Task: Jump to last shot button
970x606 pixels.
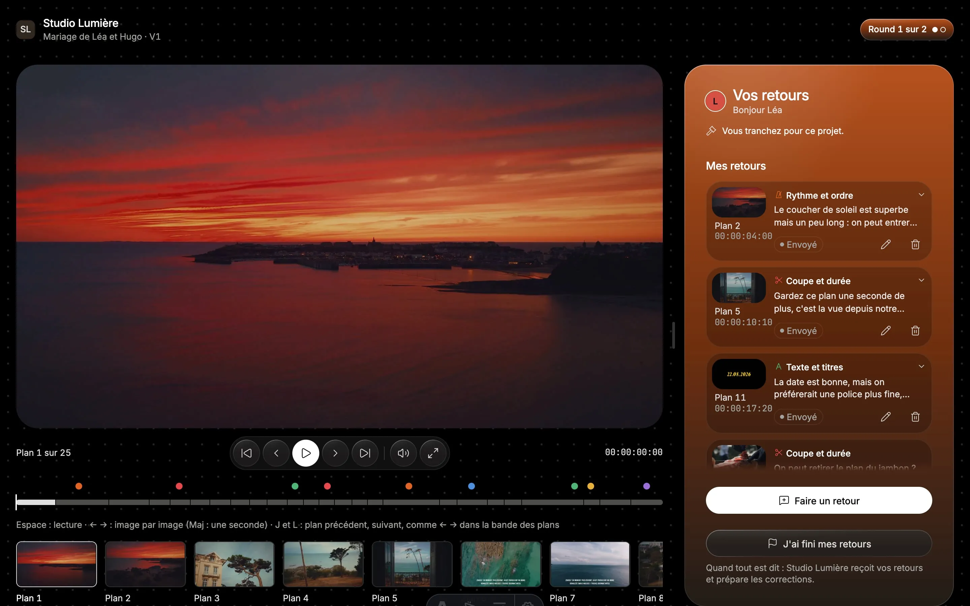Action: tap(365, 453)
